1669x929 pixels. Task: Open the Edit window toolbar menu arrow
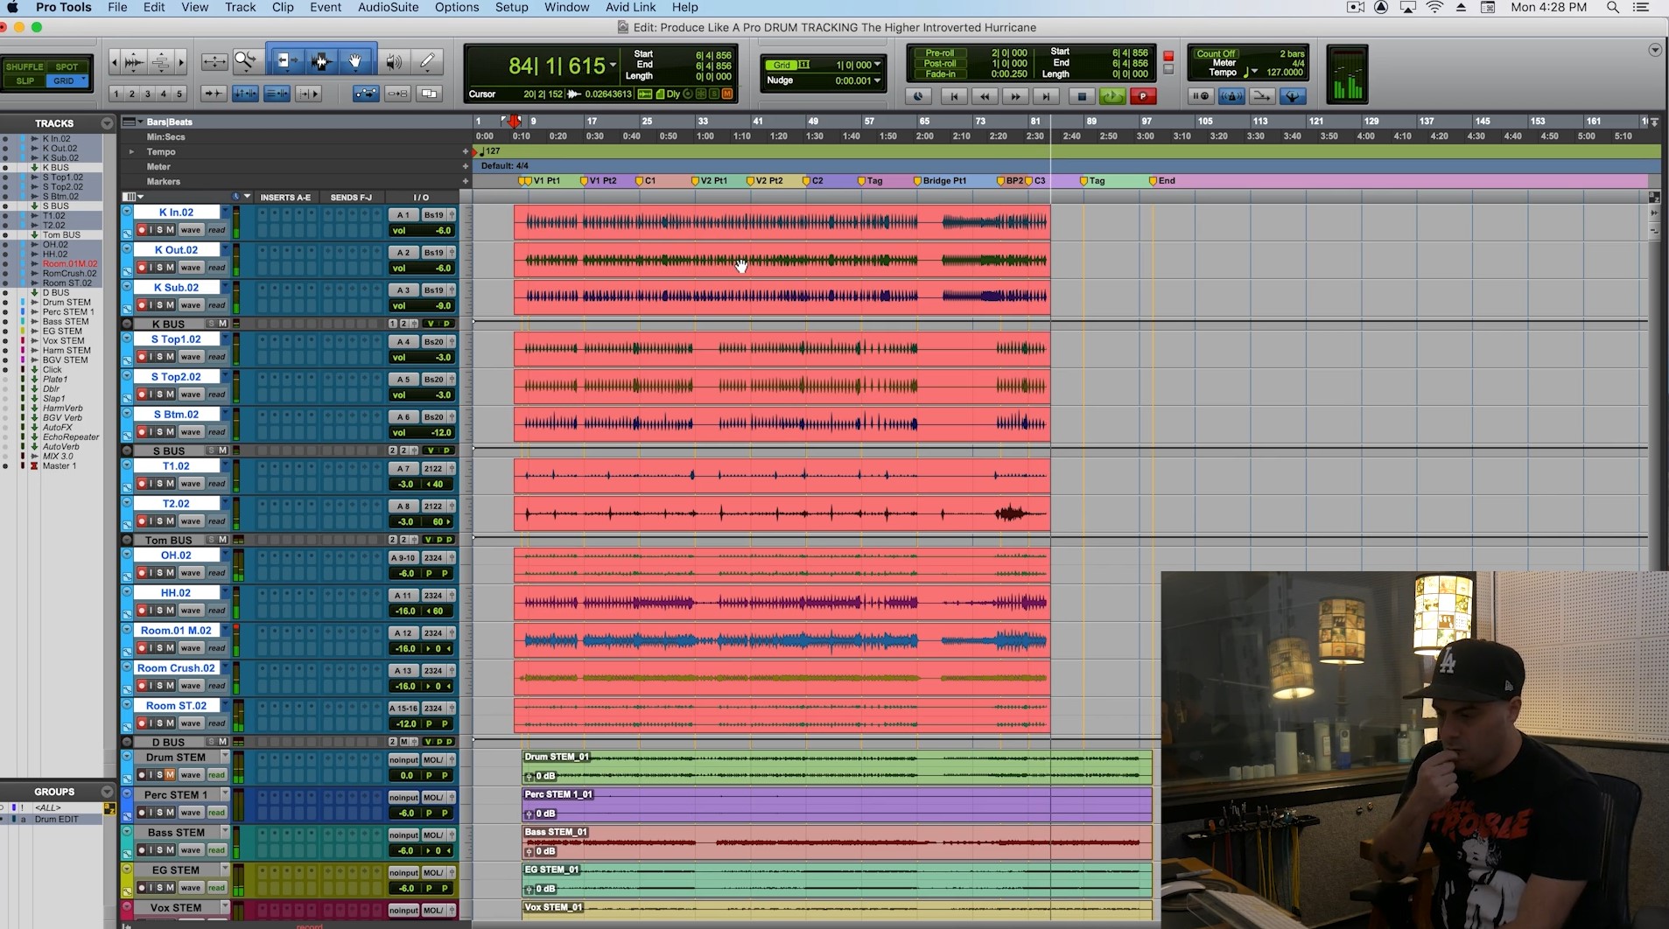[1655, 50]
